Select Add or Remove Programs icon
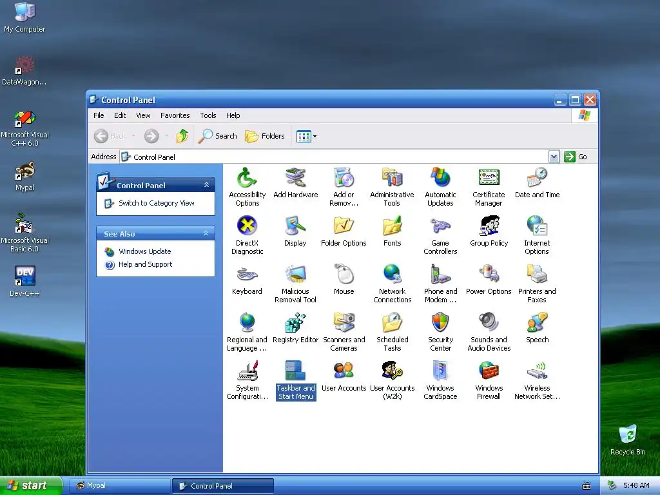The image size is (660, 495). (344, 178)
